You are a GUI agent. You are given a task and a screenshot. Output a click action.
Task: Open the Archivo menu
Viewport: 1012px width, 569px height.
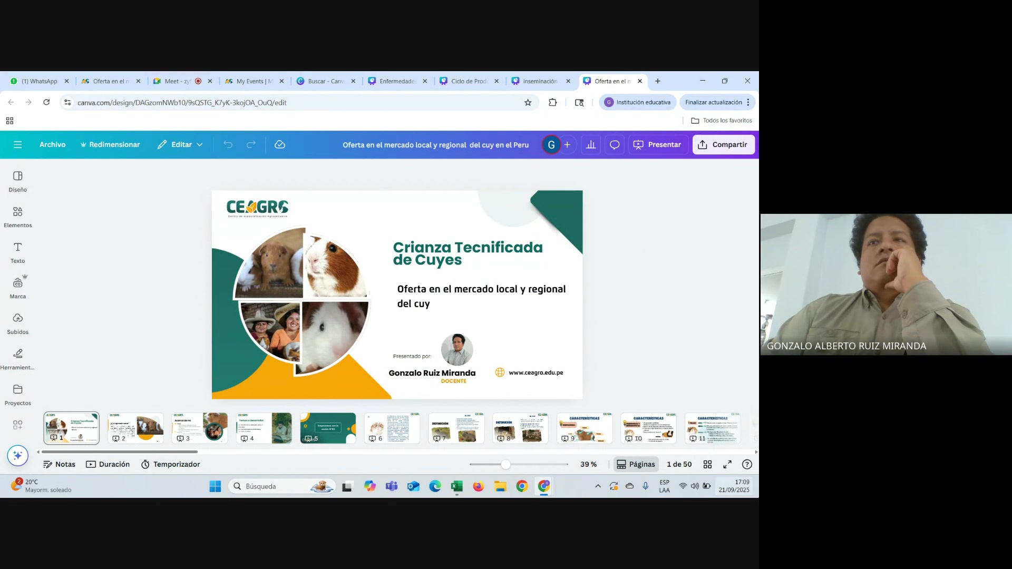(x=52, y=144)
